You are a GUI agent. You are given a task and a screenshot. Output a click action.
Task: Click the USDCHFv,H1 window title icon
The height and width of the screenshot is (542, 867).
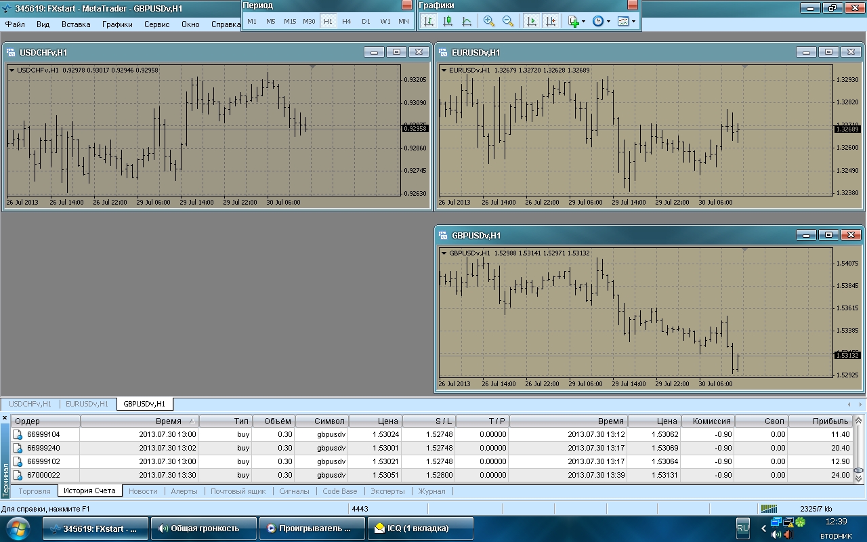point(12,52)
